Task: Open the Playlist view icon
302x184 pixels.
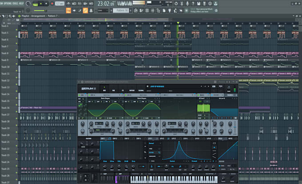Action: tap(135, 11)
